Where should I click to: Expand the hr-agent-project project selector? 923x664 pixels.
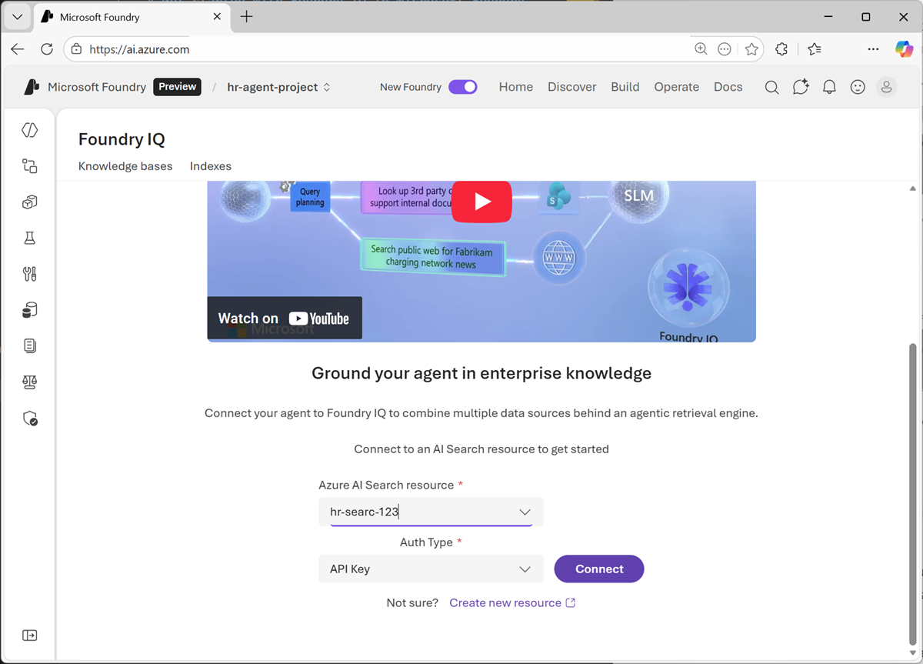[x=279, y=87]
